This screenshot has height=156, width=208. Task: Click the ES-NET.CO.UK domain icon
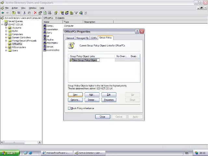point(6,24)
